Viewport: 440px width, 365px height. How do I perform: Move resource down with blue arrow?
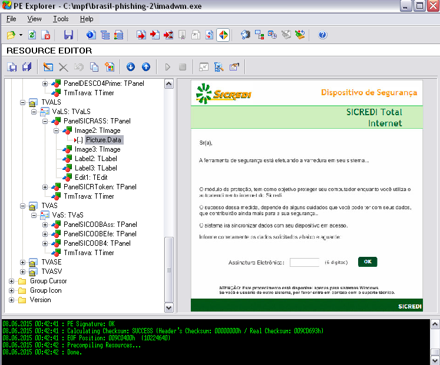[131, 67]
